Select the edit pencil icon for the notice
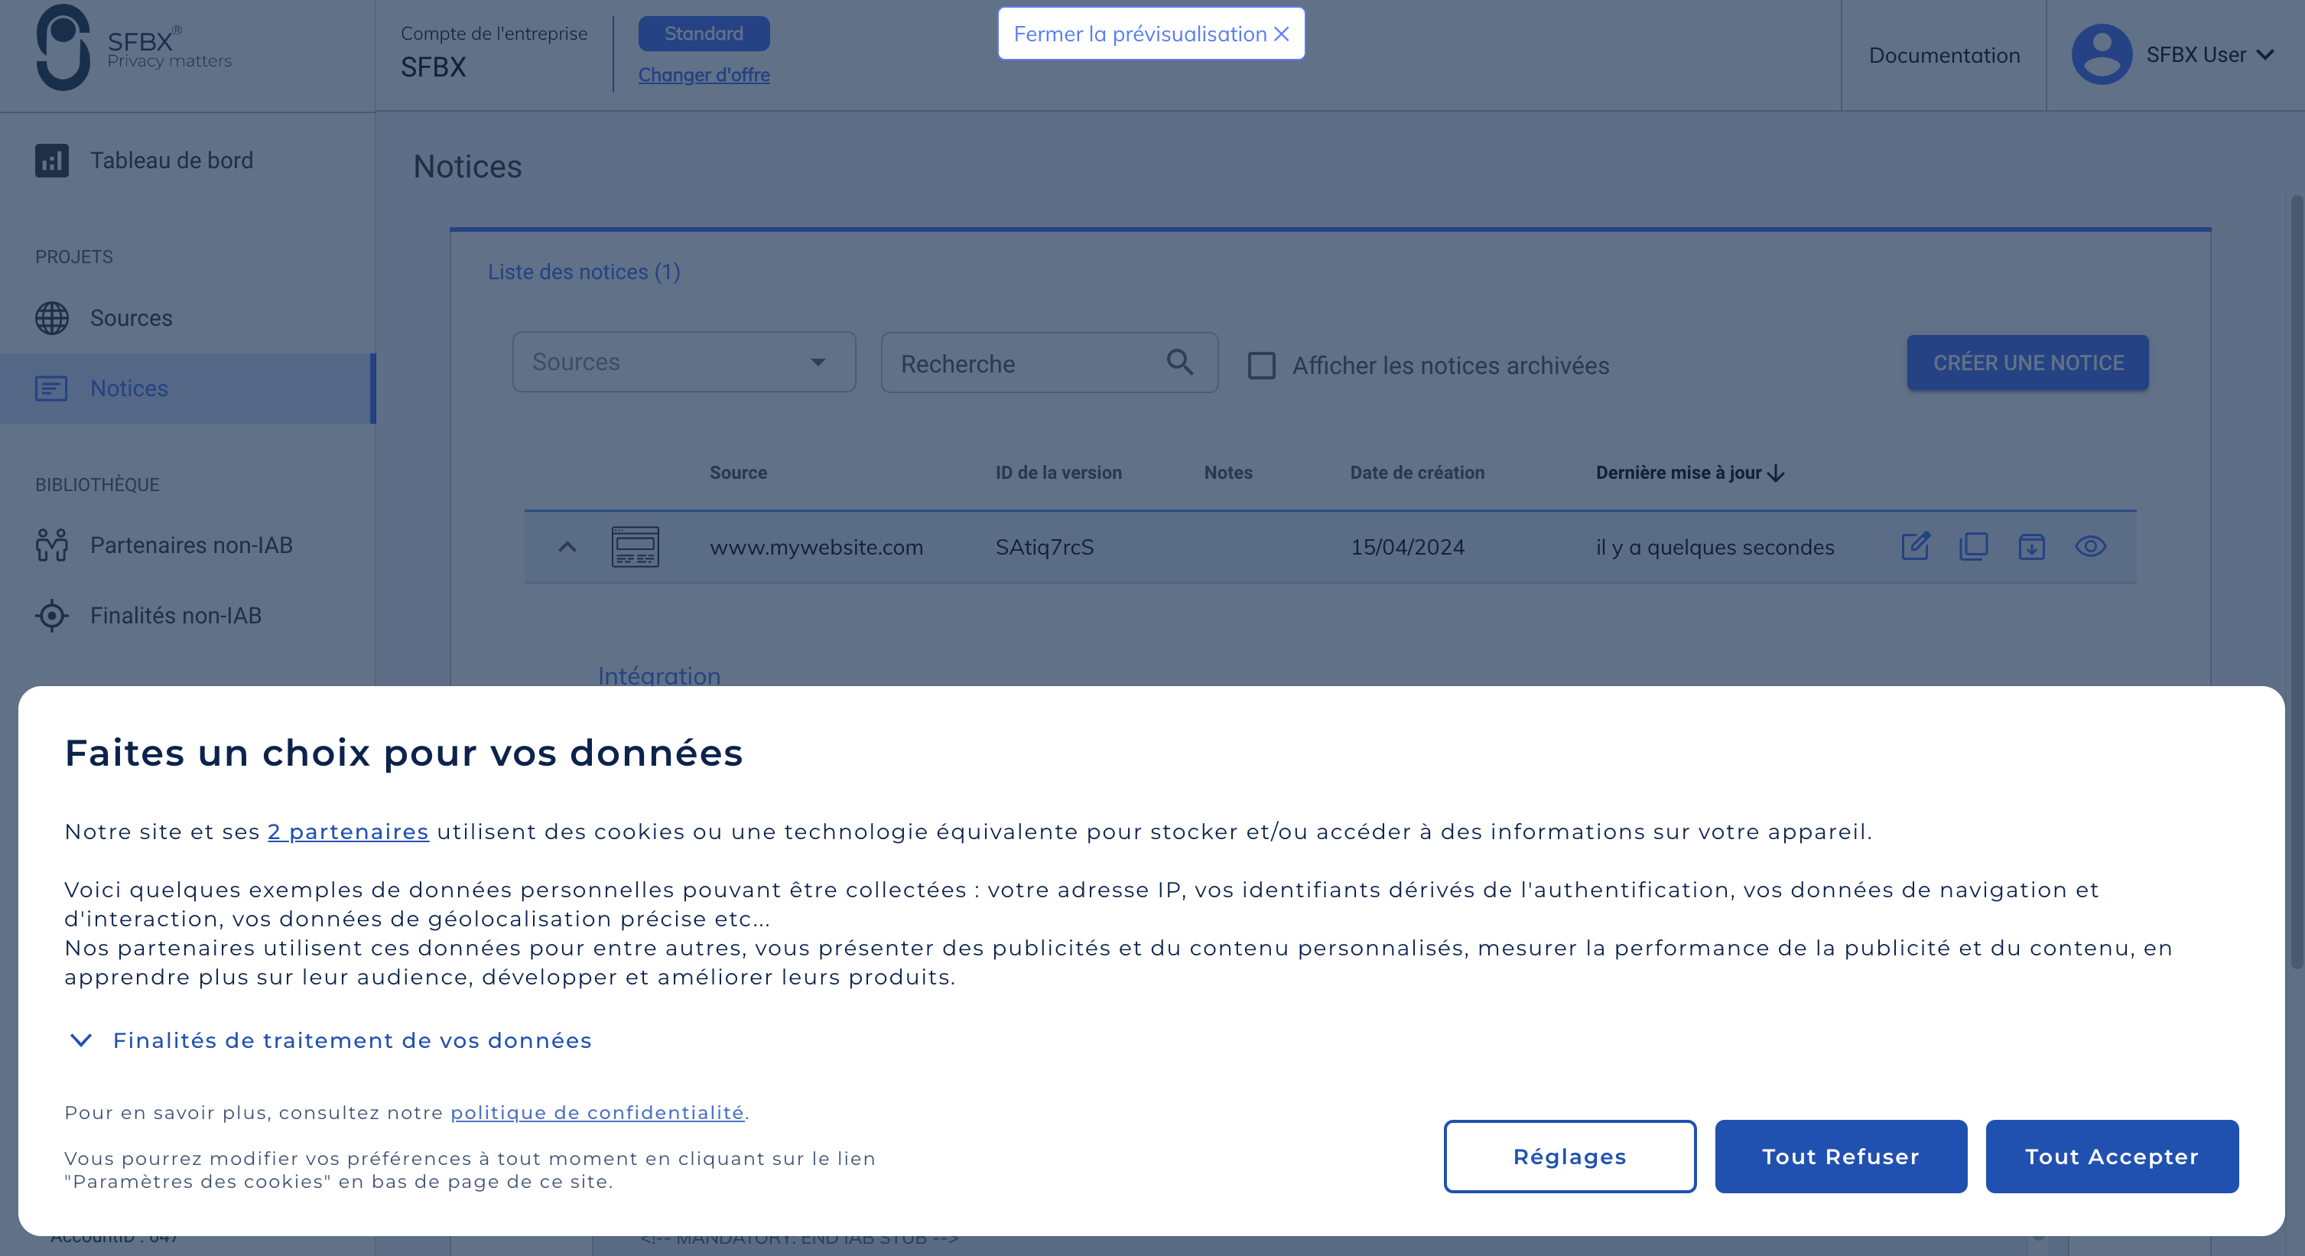 (1915, 547)
